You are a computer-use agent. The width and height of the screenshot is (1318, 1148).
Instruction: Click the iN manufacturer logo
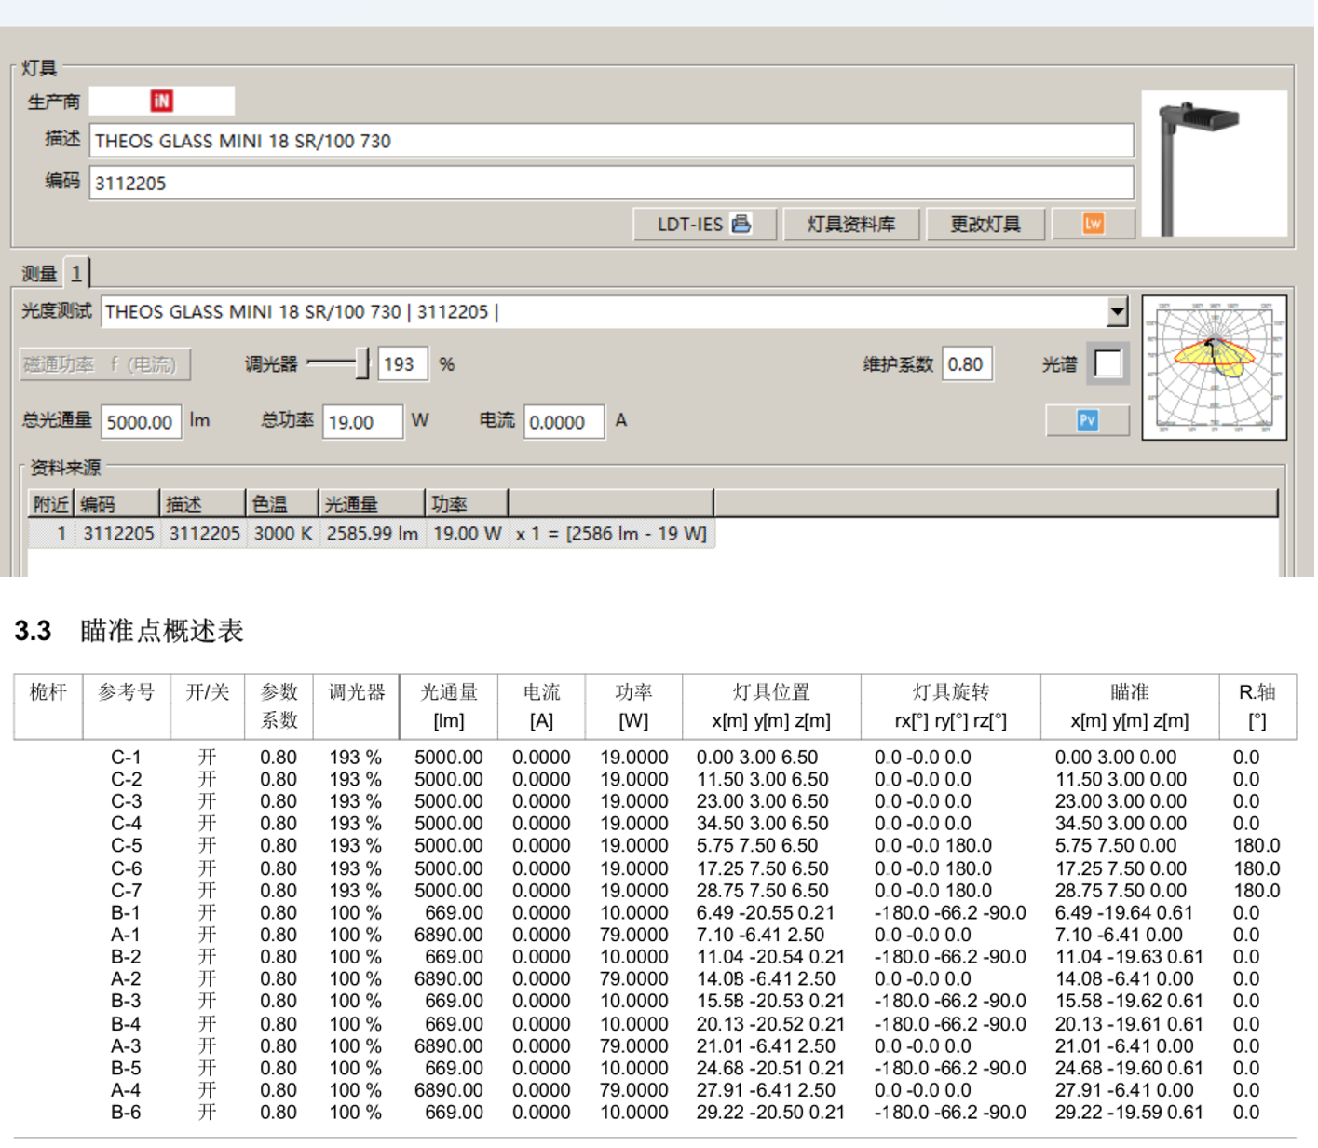161,101
